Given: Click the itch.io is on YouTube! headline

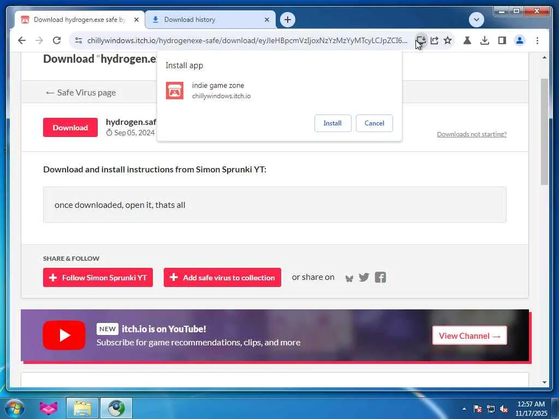Looking at the screenshot, I should [x=164, y=329].
